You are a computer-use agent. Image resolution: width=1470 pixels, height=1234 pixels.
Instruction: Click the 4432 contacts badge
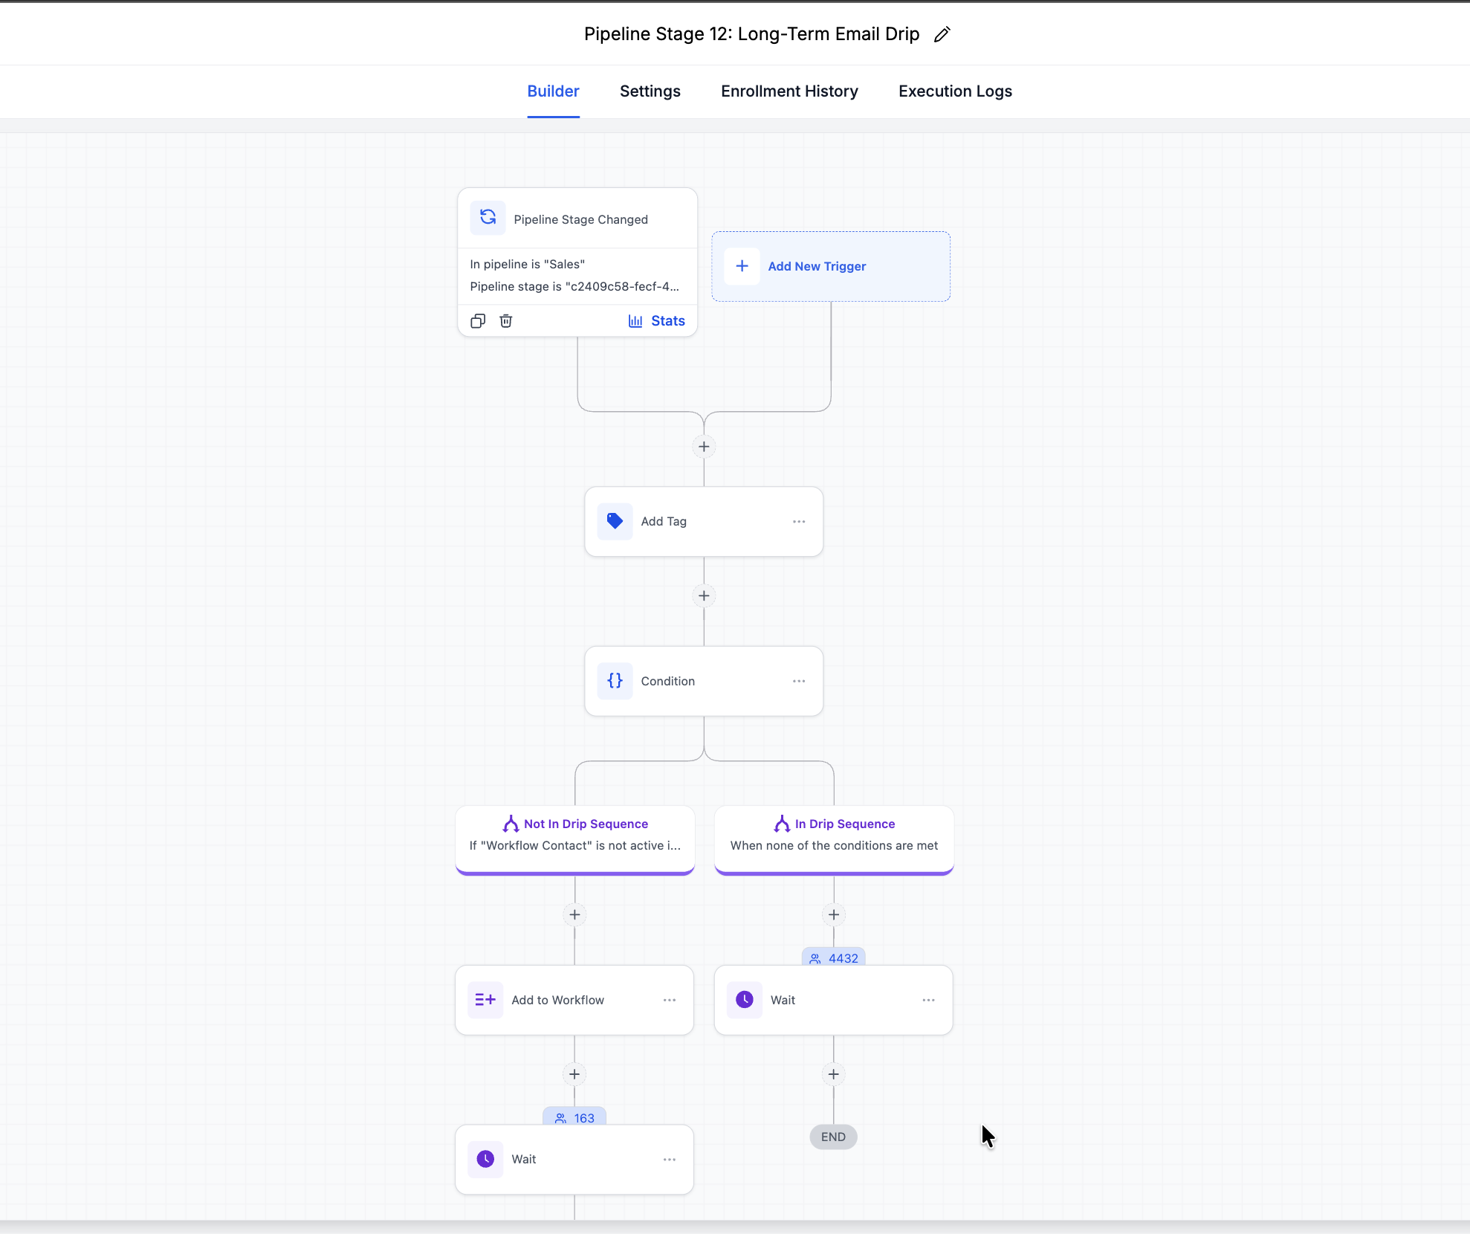[x=833, y=958]
